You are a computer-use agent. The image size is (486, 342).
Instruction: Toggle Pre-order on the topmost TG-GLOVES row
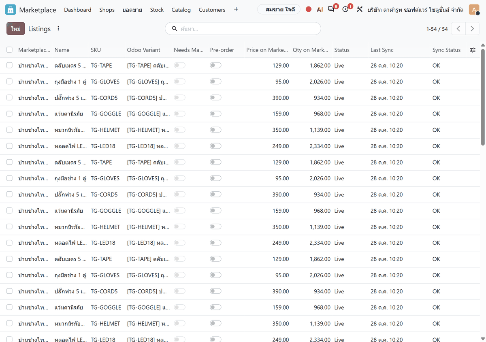tap(215, 81)
